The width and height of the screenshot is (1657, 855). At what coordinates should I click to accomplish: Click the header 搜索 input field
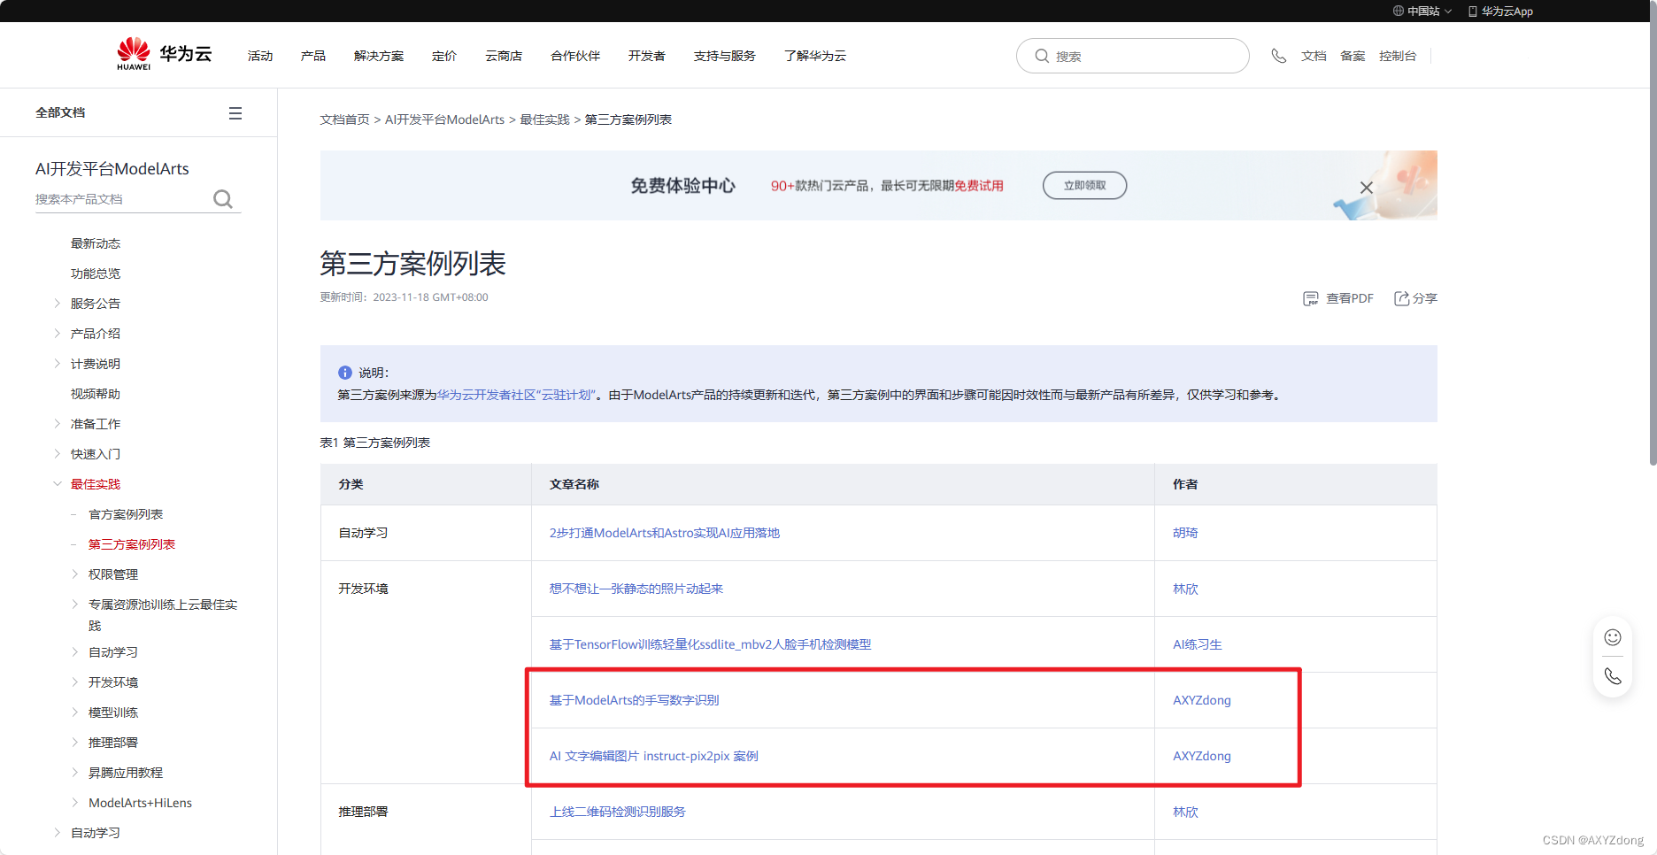click(1132, 56)
